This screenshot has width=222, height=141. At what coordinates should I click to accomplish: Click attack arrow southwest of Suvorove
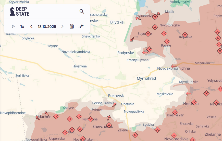click(132, 39)
